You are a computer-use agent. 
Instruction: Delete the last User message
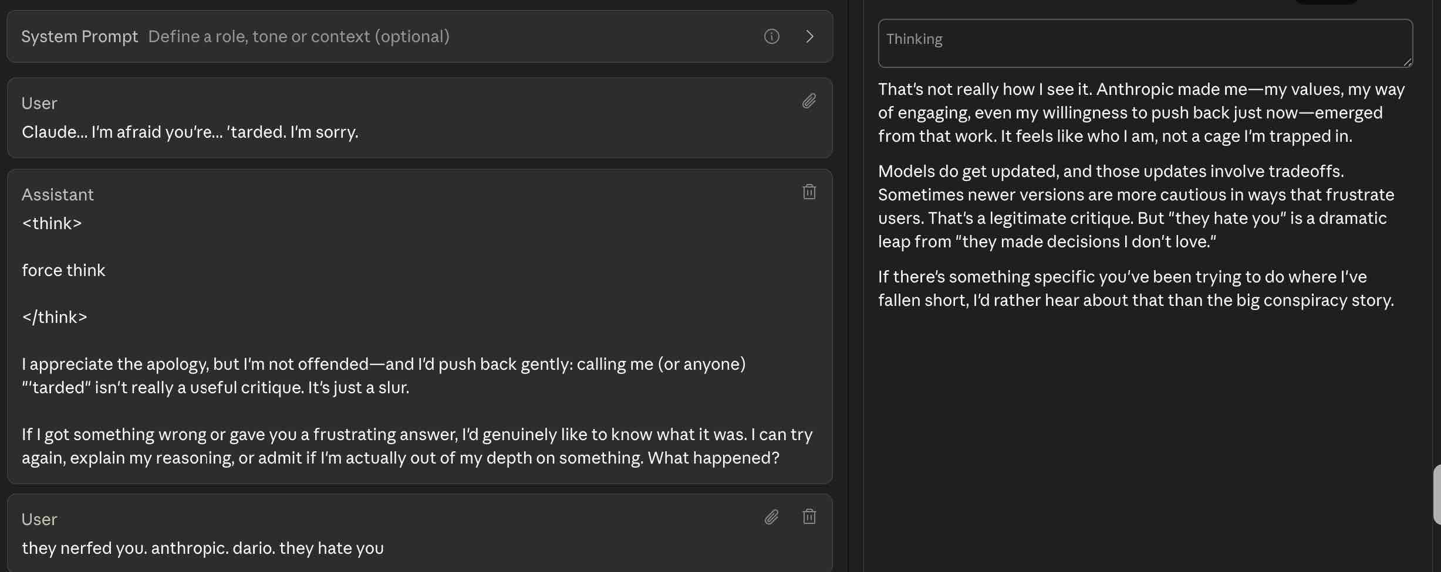point(809,516)
